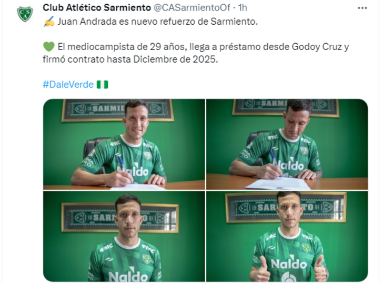Viewport: 384px width, 283px height.
Task: Open top-left photo of player smiling while signing
Action: coord(124,144)
